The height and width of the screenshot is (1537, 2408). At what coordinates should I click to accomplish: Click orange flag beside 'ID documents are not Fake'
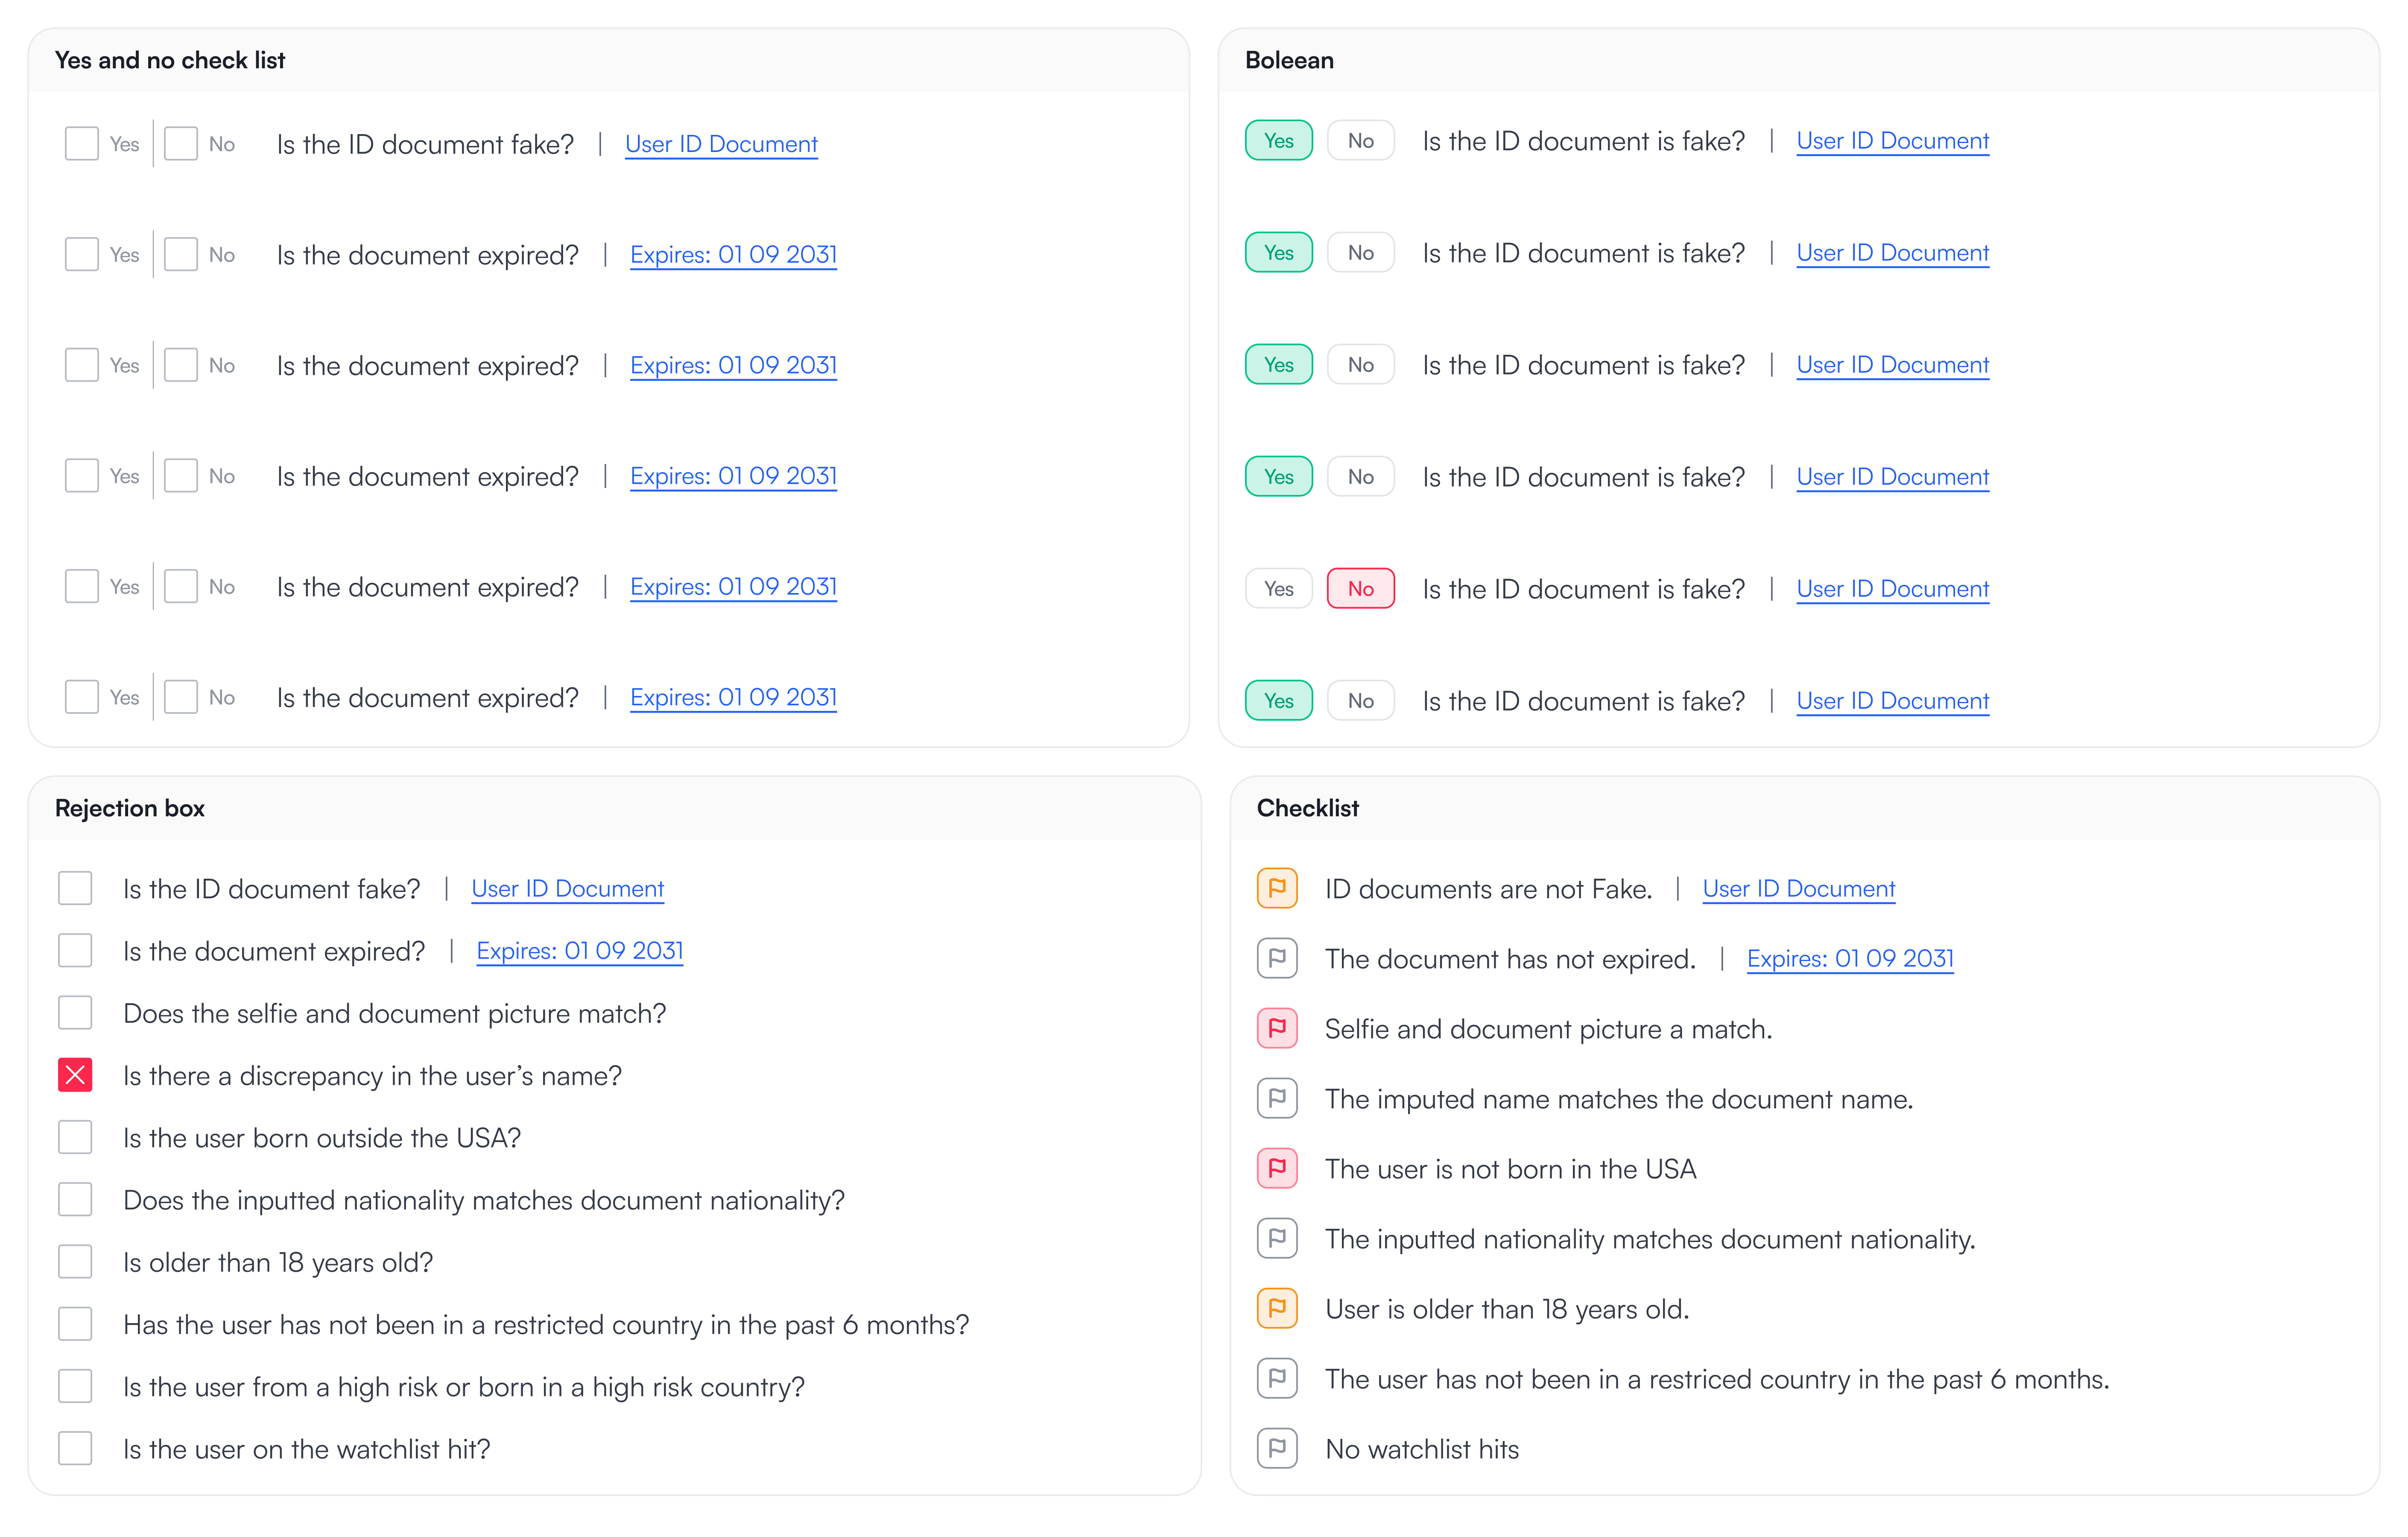[x=1277, y=888]
